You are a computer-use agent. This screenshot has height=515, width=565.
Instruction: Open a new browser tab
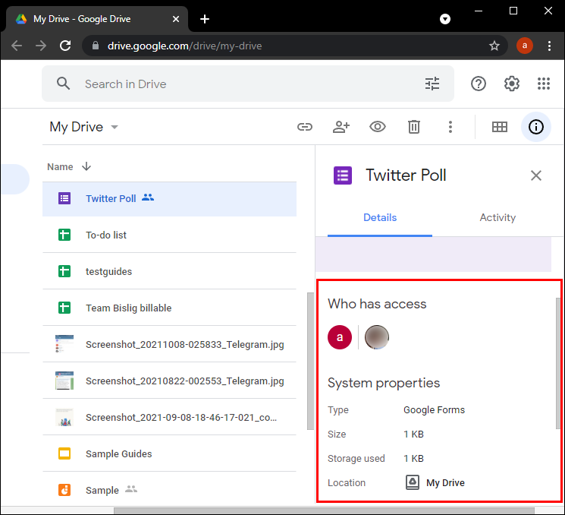point(204,19)
